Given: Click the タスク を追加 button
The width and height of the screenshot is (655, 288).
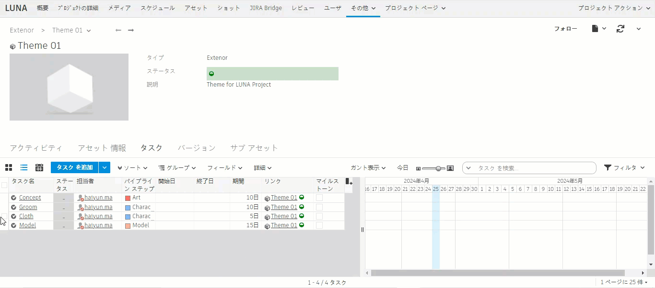Looking at the screenshot, I should [74, 167].
